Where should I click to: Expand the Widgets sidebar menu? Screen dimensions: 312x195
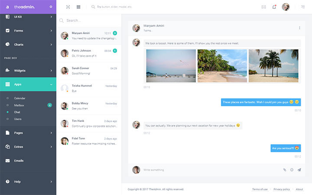(28, 70)
